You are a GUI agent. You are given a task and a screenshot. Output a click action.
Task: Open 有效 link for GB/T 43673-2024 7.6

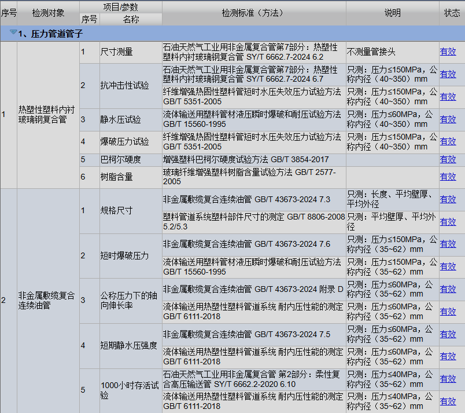(x=448, y=244)
